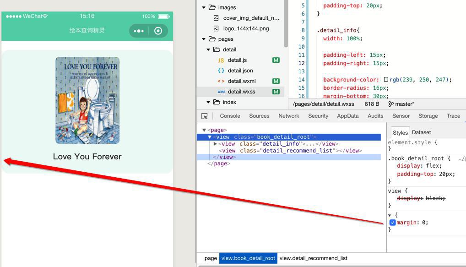Collapse the pages folder arrow
The image size is (466, 267).
[x=204, y=39]
